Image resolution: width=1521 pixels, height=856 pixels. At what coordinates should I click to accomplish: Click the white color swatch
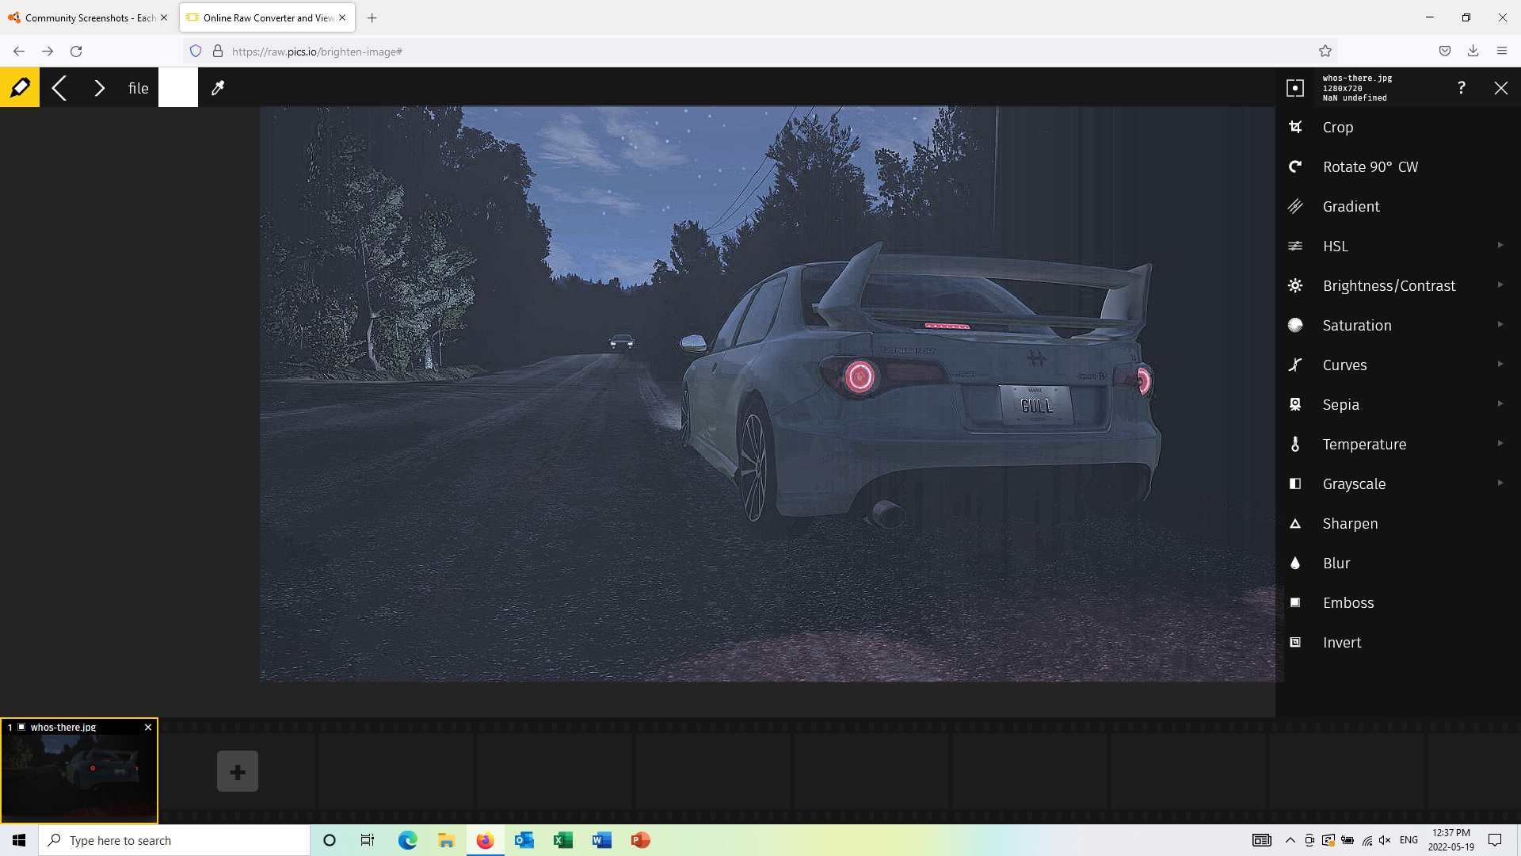tap(178, 88)
